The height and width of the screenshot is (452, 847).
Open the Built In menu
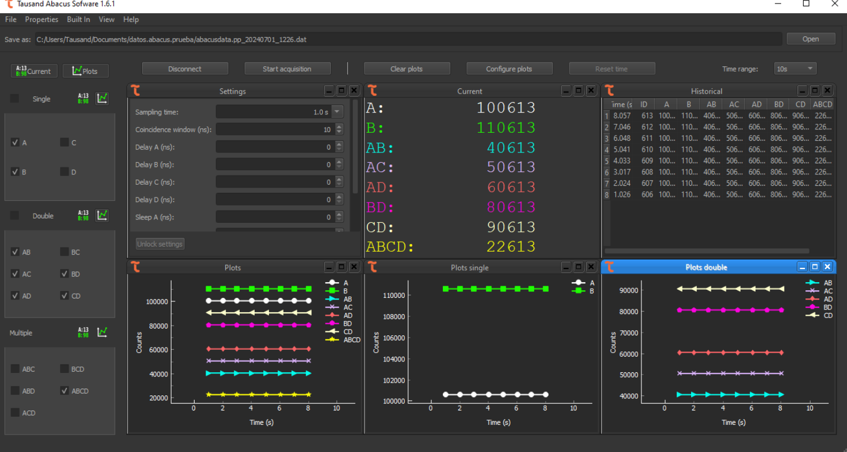79,20
